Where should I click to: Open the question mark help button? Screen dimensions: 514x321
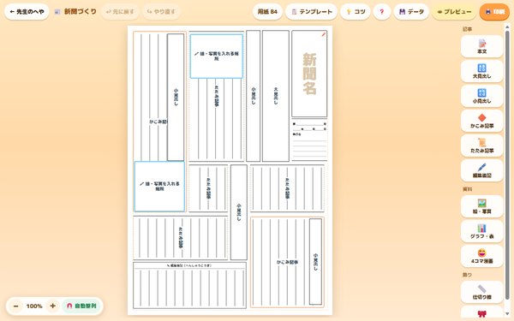381,12
